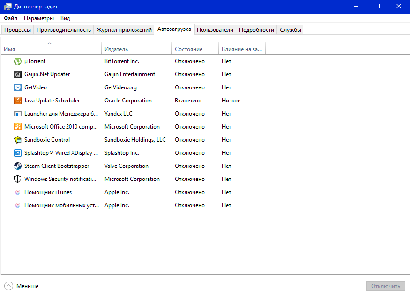The image size is (410, 296).
Task: Click the Gaijin.Net Updater icon
Action: (17, 74)
